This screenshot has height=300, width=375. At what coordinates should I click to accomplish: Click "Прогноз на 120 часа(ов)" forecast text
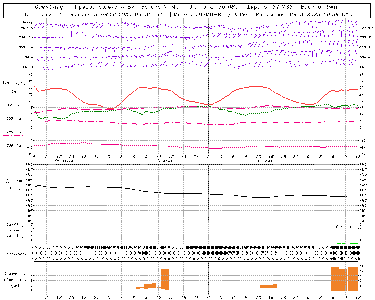click(56, 14)
